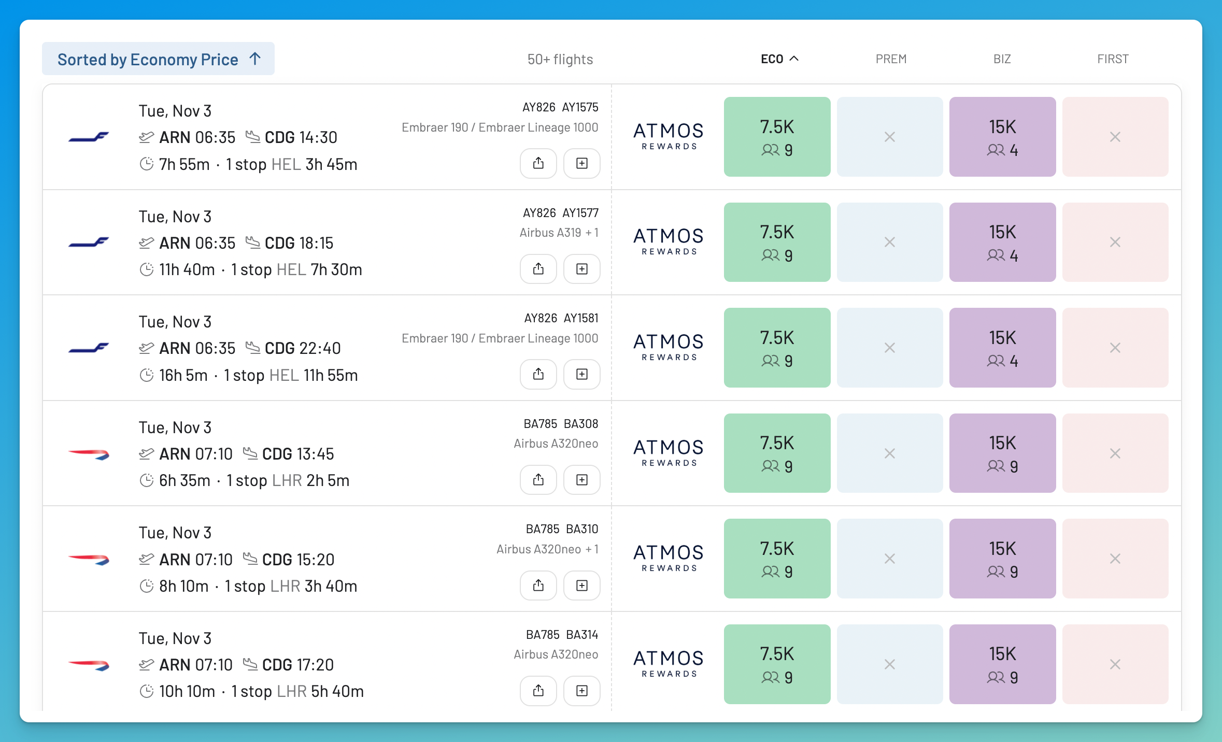Choose the 15K business fare for AY1581
Screen dimensions: 1222x742
coord(1002,348)
